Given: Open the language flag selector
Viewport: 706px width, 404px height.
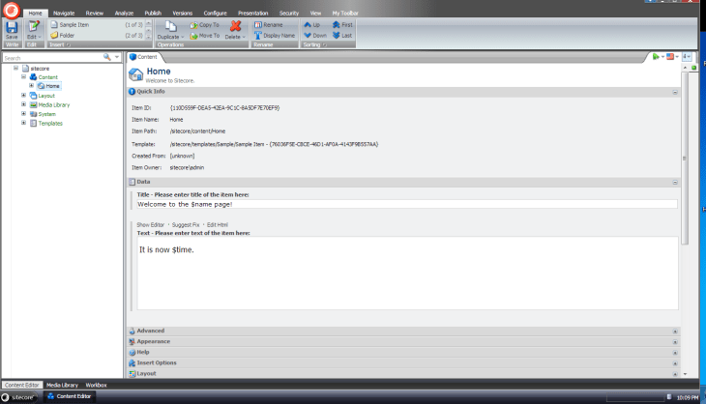Looking at the screenshot, I should 670,57.
